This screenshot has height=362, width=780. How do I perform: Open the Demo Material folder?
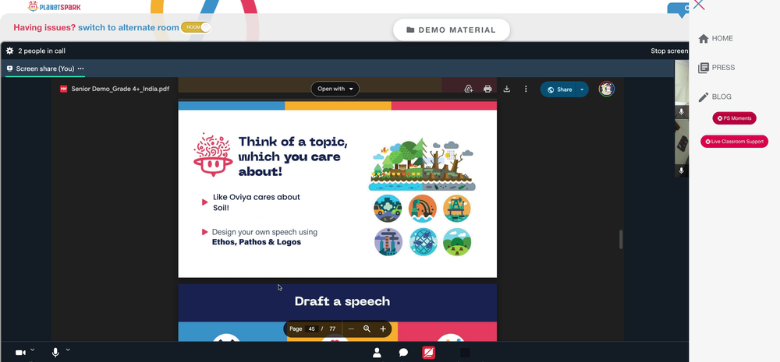coord(451,30)
